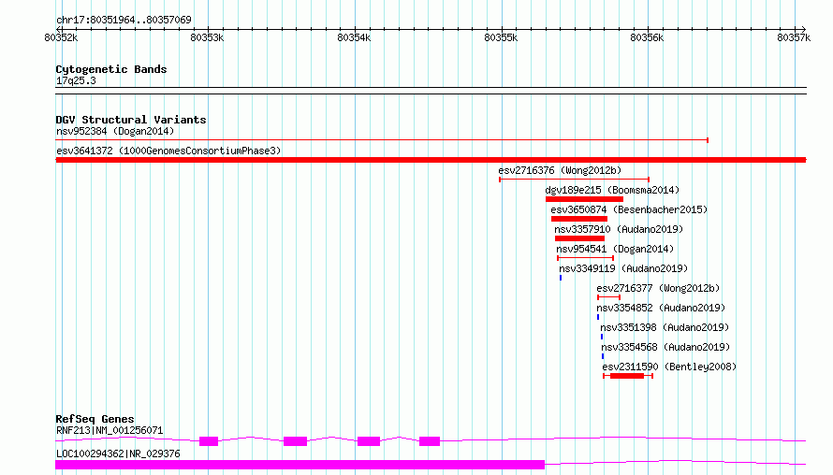Click the second magenta RNF213 exon box
The height and width of the screenshot is (475, 833).
point(296,441)
